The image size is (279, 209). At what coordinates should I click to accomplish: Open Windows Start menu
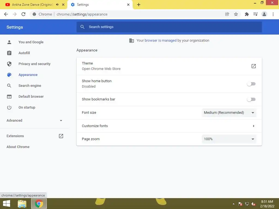7,204
